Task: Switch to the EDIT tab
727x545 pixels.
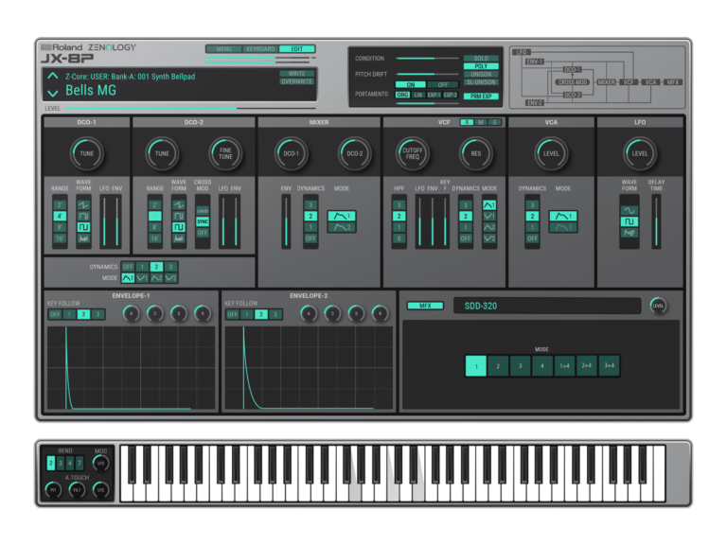Action: click(296, 48)
